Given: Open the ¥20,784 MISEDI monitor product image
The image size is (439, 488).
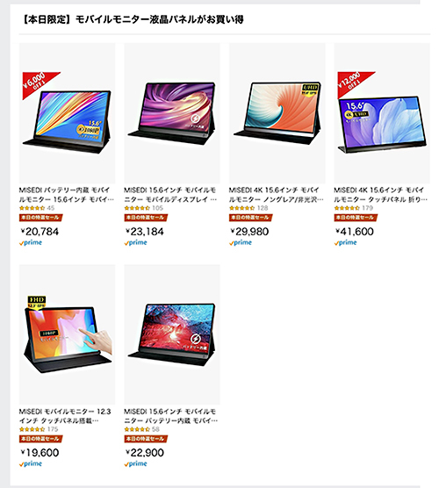Looking at the screenshot, I should [67, 113].
